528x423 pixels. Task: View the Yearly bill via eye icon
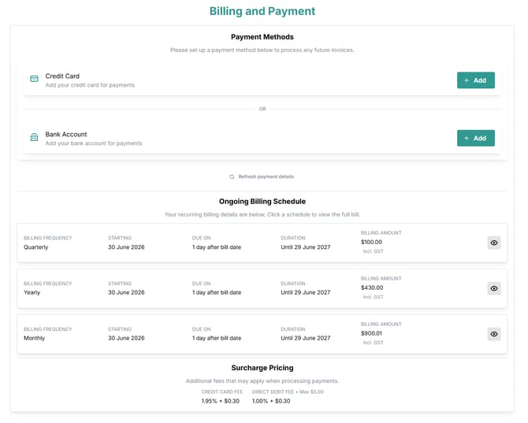tap(493, 288)
